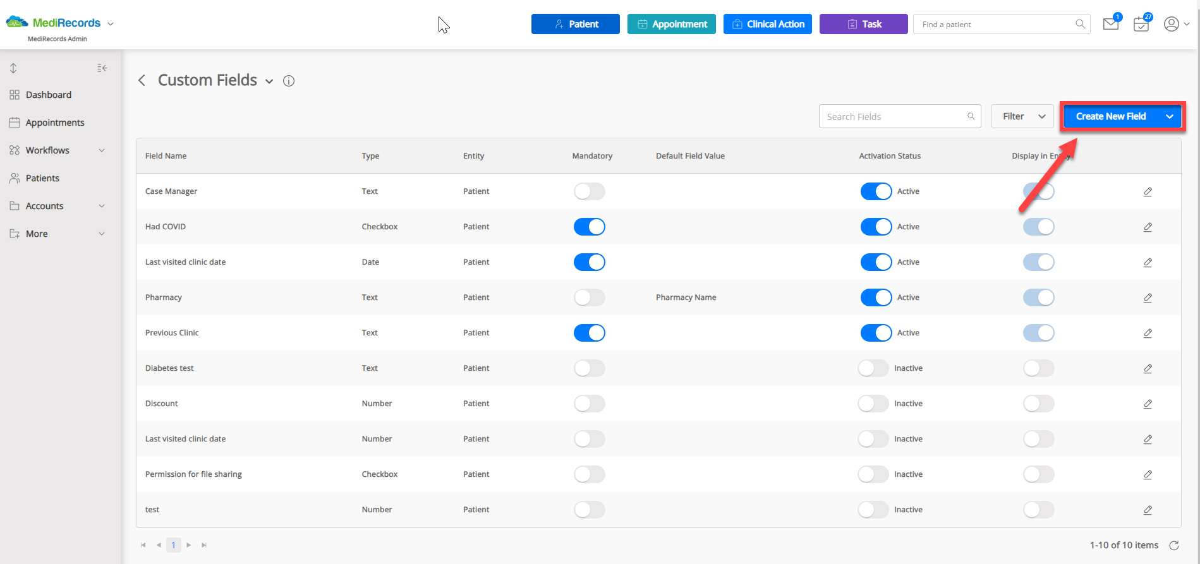Sort by the Activation Status column header
The image size is (1200, 564).
point(890,156)
